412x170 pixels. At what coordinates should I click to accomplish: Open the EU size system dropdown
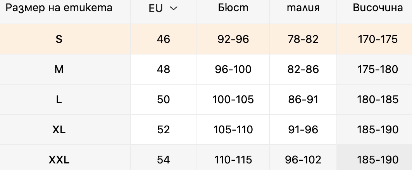tap(163, 8)
